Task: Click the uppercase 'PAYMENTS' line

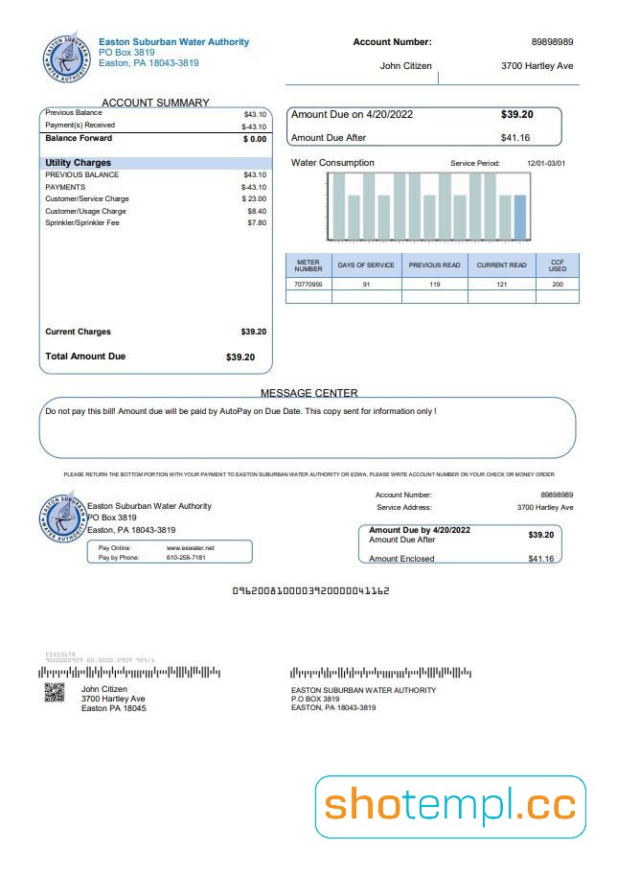Action: tap(65, 187)
